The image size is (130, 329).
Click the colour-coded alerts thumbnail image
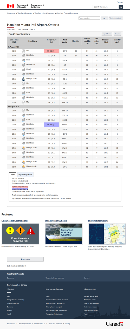[x=20, y=234]
